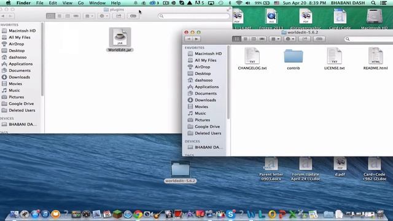Select Forum Update April 24 (1).doc on desktop
393x221 pixels.
point(305,169)
